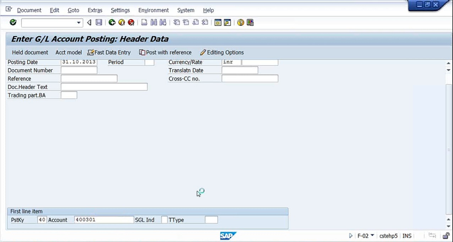Click the red Cancel icon
The height and width of the screenshot is (242, 453).
point(131,23)
